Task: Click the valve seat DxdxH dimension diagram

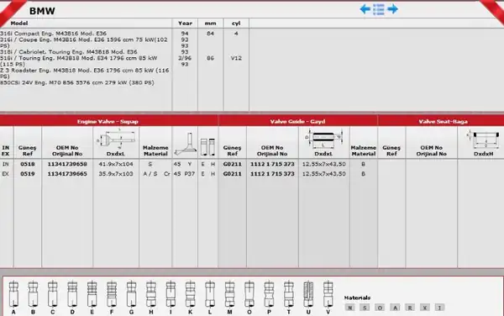Action: 484,139
